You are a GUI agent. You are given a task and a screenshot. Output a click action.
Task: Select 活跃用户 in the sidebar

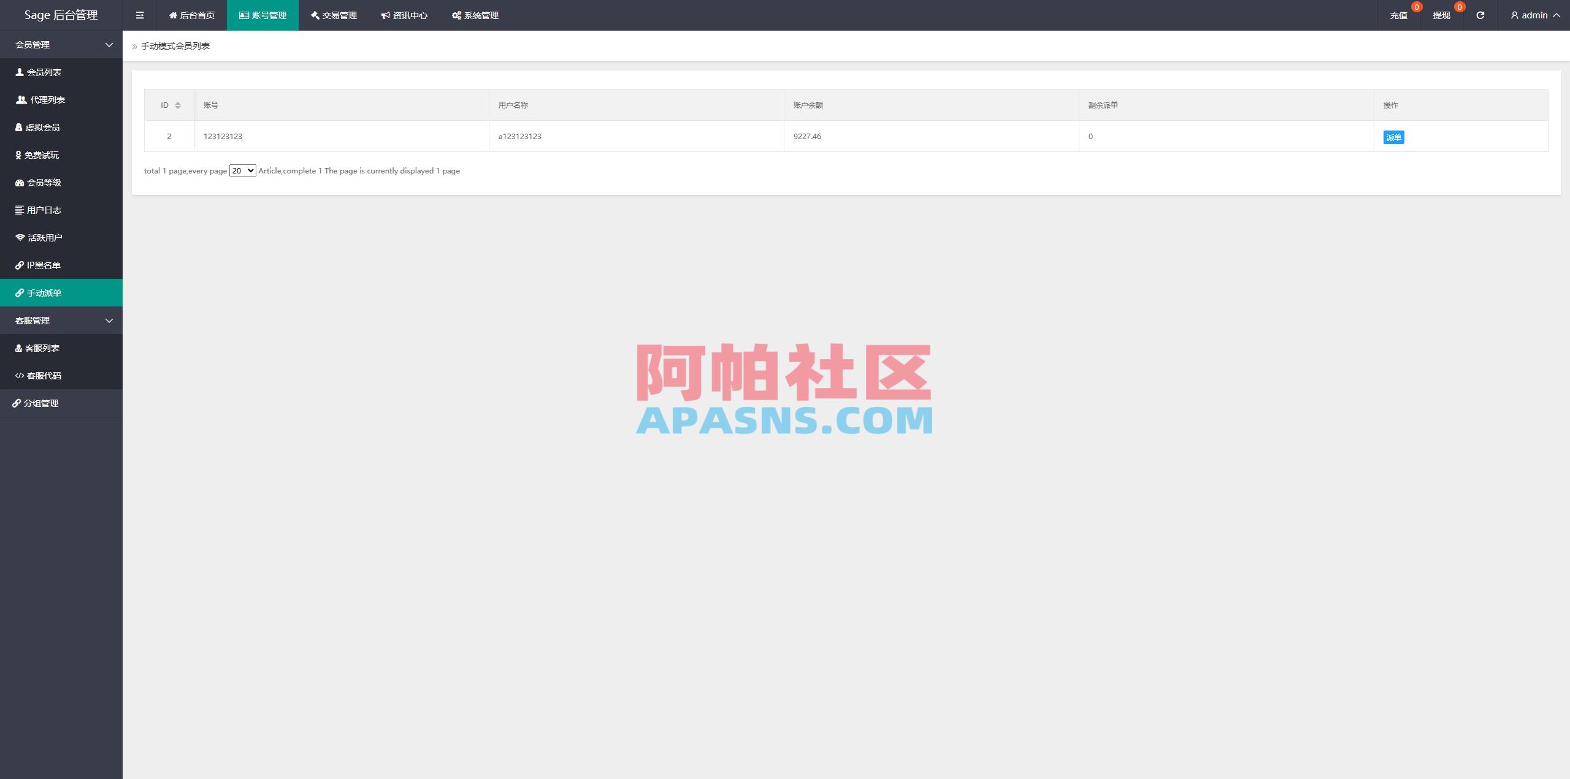[44, 237]
